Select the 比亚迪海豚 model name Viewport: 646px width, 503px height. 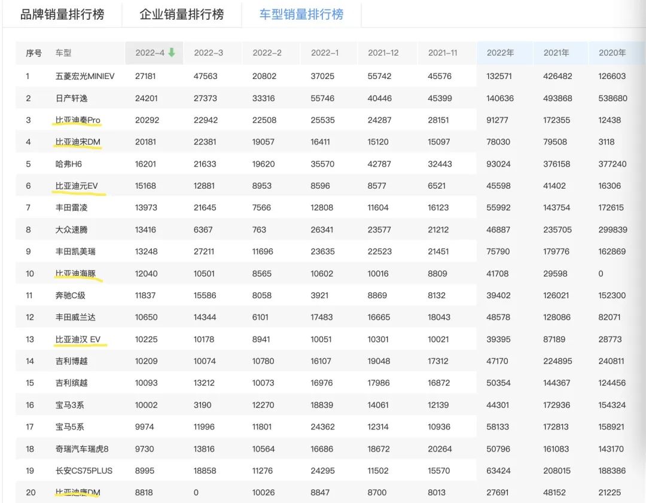pyautogui.click(x=75, y=273)
